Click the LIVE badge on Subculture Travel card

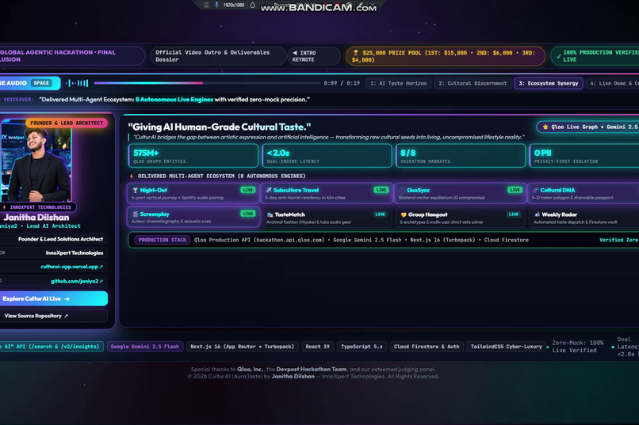pyautogui.click(x=381, y=190)
